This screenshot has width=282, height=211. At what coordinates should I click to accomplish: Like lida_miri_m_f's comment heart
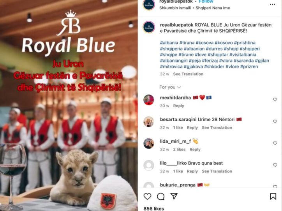pyautogui.click(x=275, y=143)
